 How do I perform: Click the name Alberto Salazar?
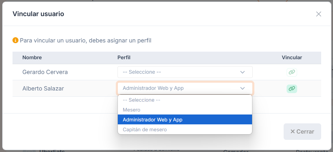[x=43, y=89]
